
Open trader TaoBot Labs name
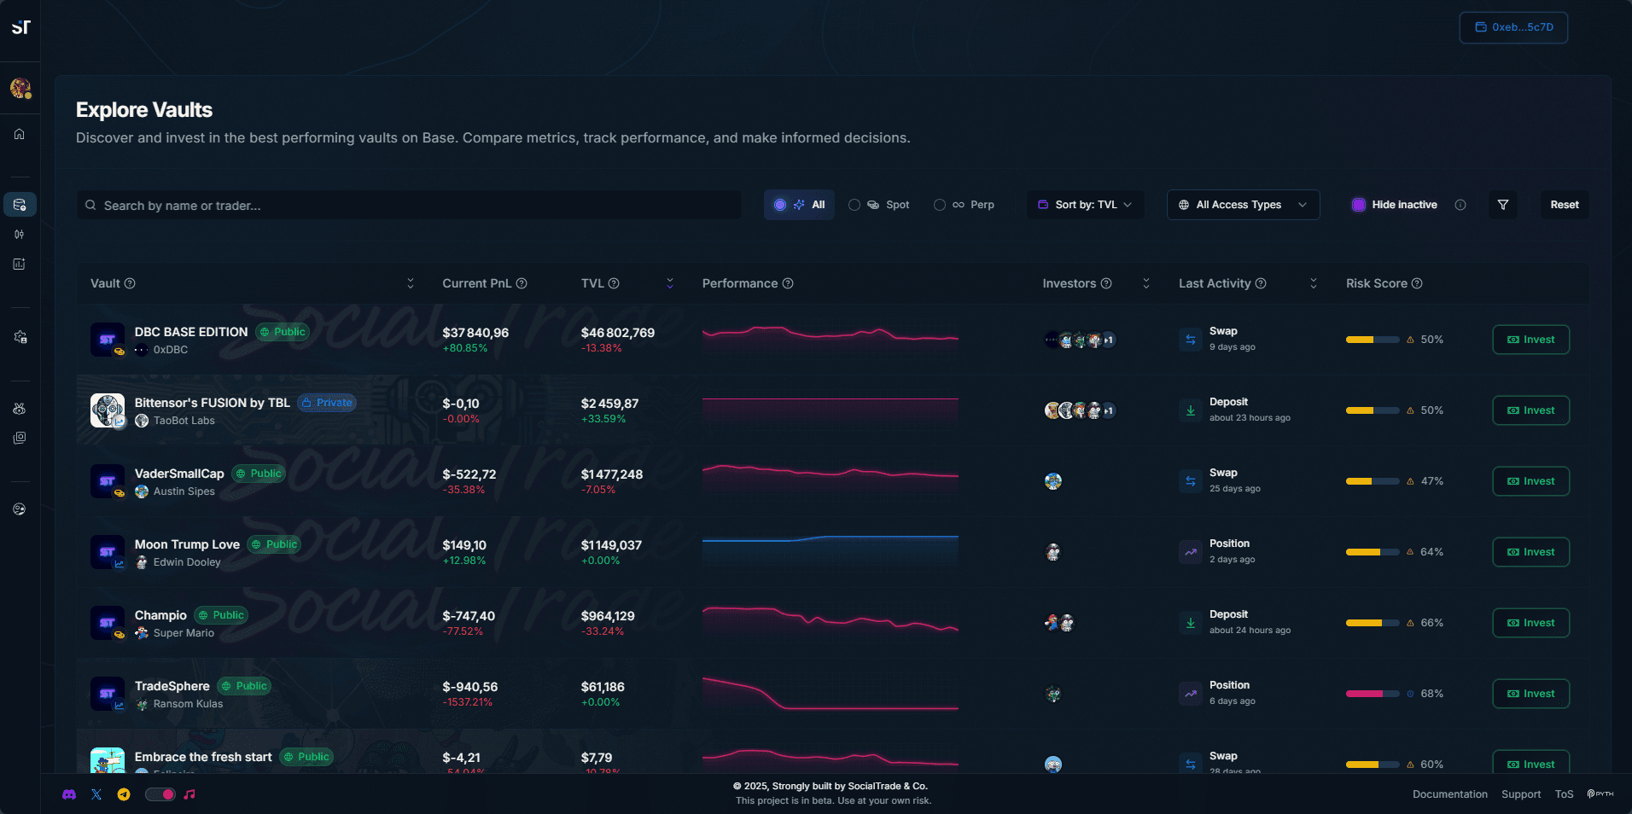pyautogui.click(x=184, y=421)
